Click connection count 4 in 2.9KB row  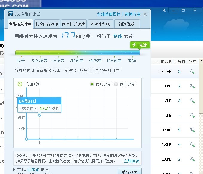pyautogui.click(x=179, y=144)
